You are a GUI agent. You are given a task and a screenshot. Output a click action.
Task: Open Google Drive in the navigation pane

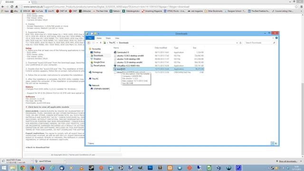point(99,62)
